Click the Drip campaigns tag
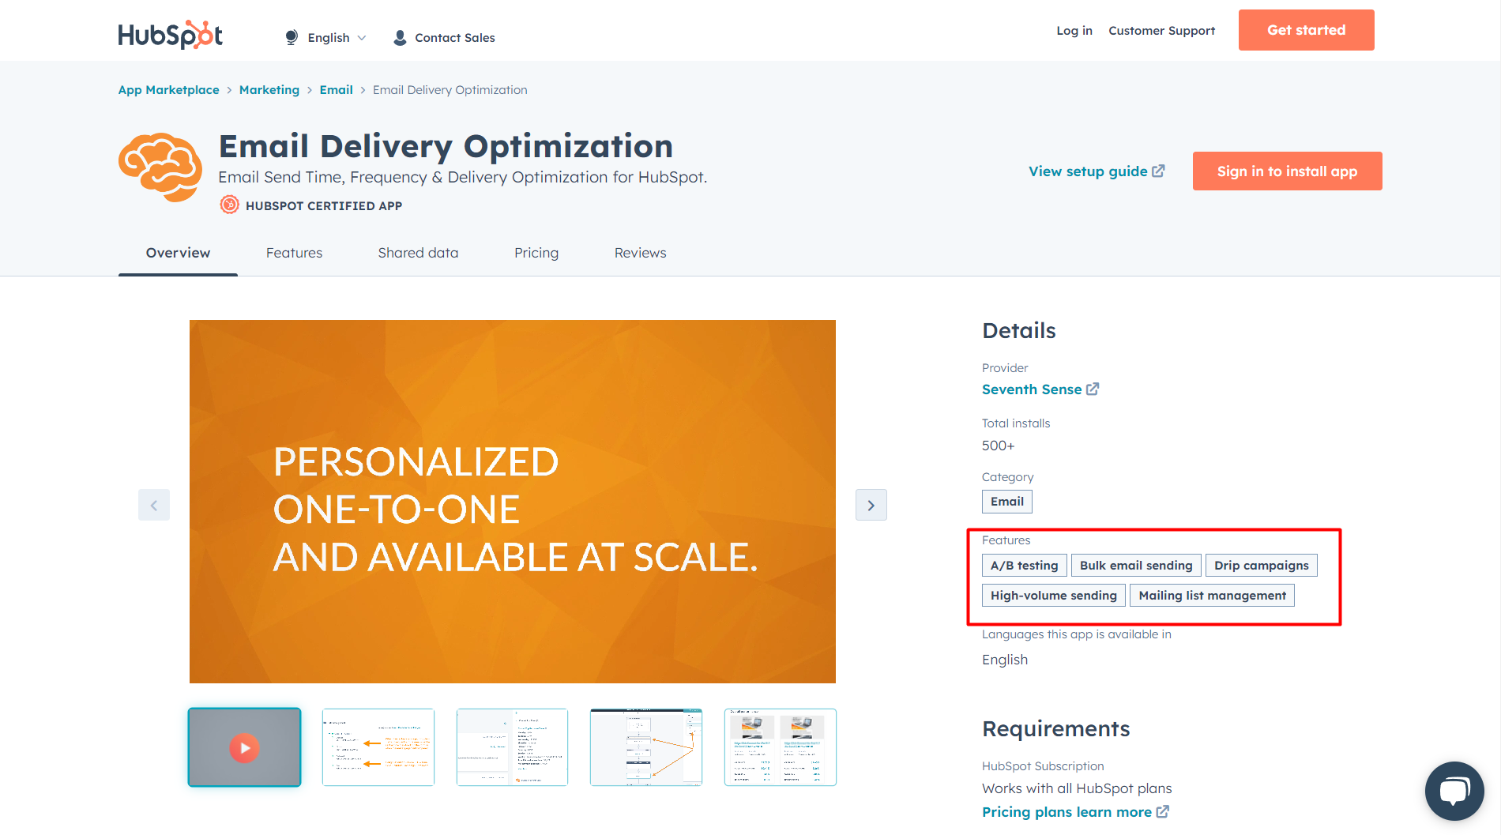1501x835 pixels. point(1262,566)
